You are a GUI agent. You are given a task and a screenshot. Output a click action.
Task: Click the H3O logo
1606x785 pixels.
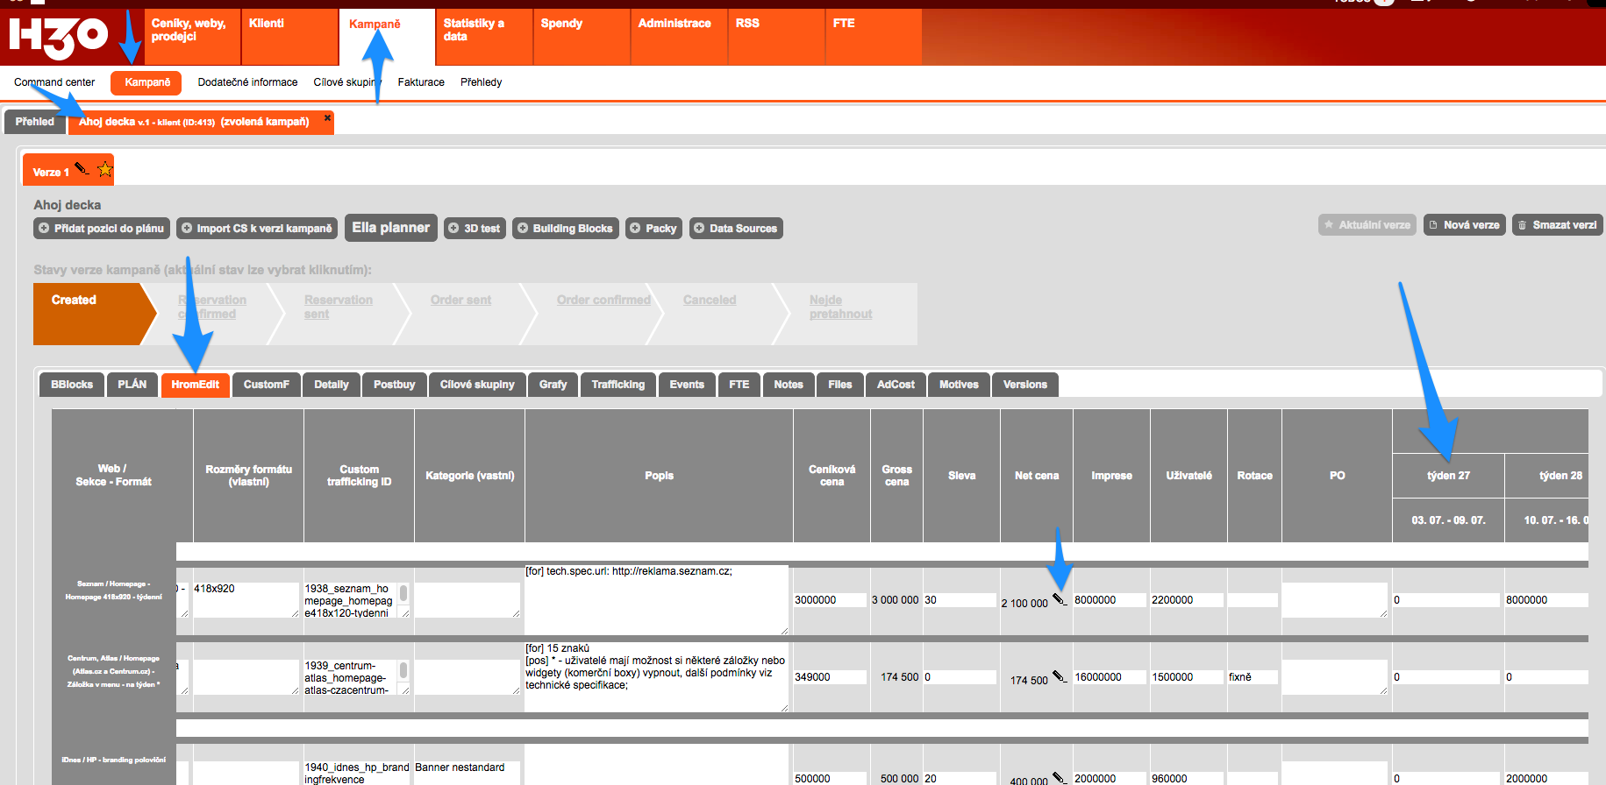pyautogui.click(x=58, y=37)
